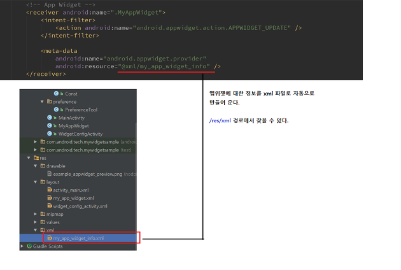Click the my_app_widget_info.xml file icon
Screen dimensions: 401x270
(50, 238)
